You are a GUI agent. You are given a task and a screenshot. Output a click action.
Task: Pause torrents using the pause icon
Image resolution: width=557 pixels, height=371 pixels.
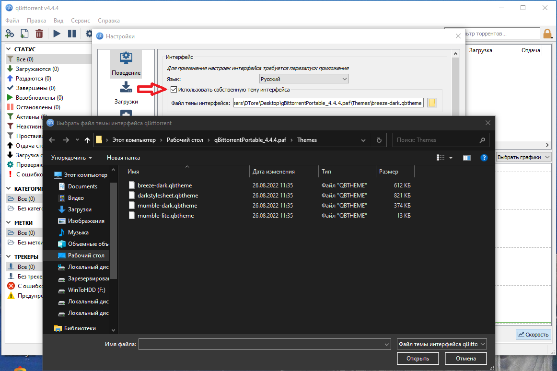(72, 34)
